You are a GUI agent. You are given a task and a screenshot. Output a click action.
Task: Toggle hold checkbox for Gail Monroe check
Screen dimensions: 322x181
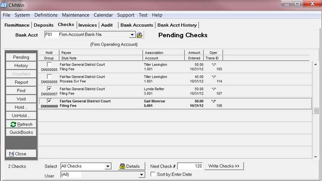coord(49,101)
